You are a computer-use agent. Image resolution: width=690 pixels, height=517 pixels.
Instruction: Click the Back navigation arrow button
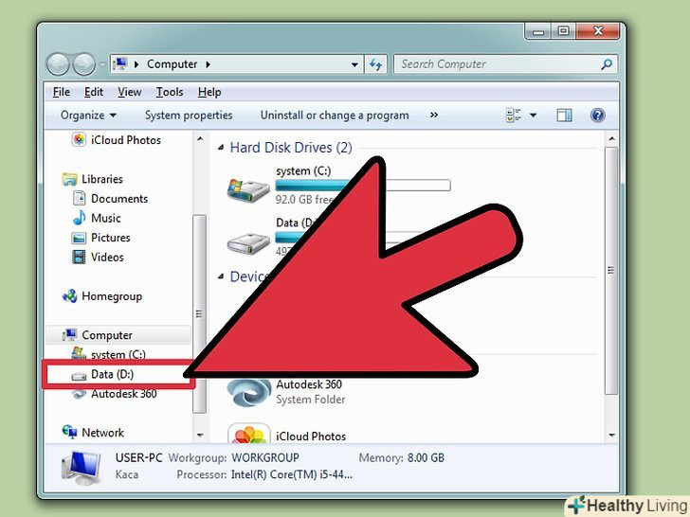tap(58, 64)
